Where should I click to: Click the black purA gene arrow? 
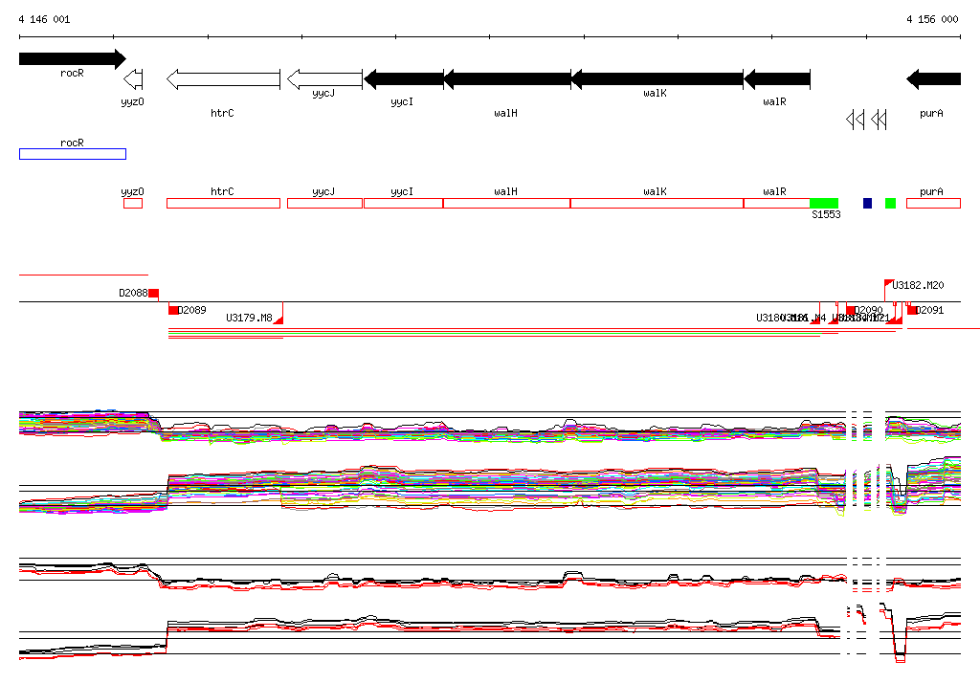coord(934,79)
